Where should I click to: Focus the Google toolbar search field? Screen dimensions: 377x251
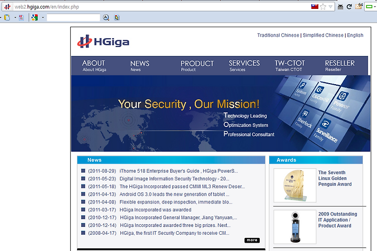coord(73,18)
